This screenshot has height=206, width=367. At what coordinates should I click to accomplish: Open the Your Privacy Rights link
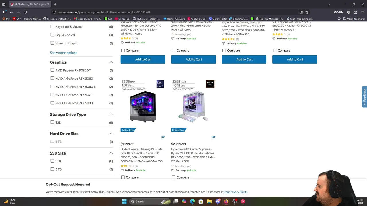[236, 192]
